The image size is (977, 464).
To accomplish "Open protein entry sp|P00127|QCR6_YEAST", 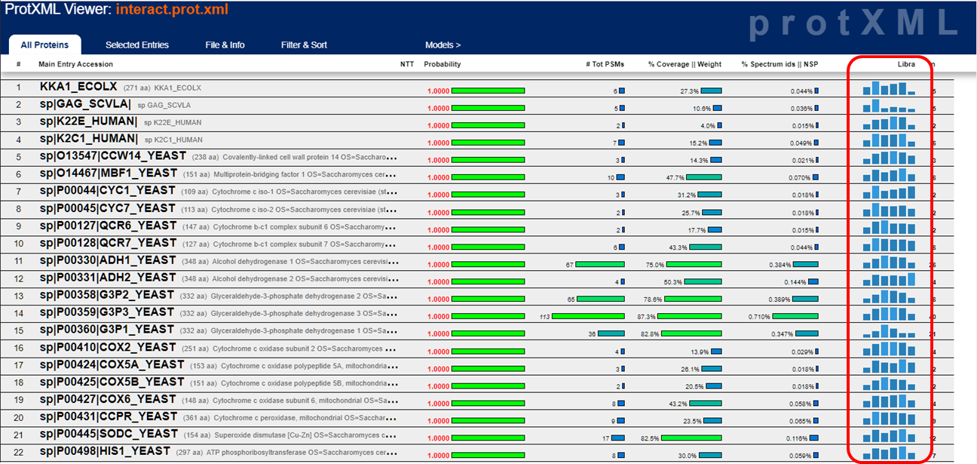I will [108, 226].
